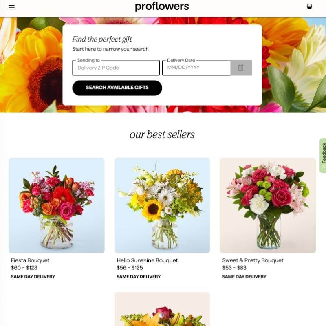
Task: Open the hamburger navigation menu
Action: click(x=12, y=7)
